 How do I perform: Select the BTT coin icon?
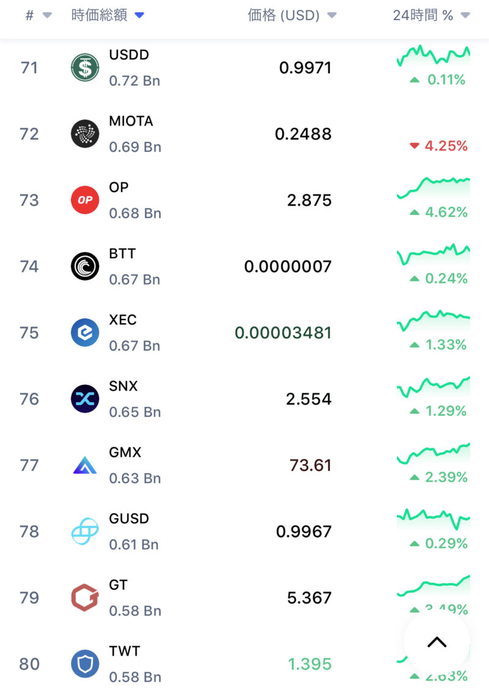coord(85,266)
